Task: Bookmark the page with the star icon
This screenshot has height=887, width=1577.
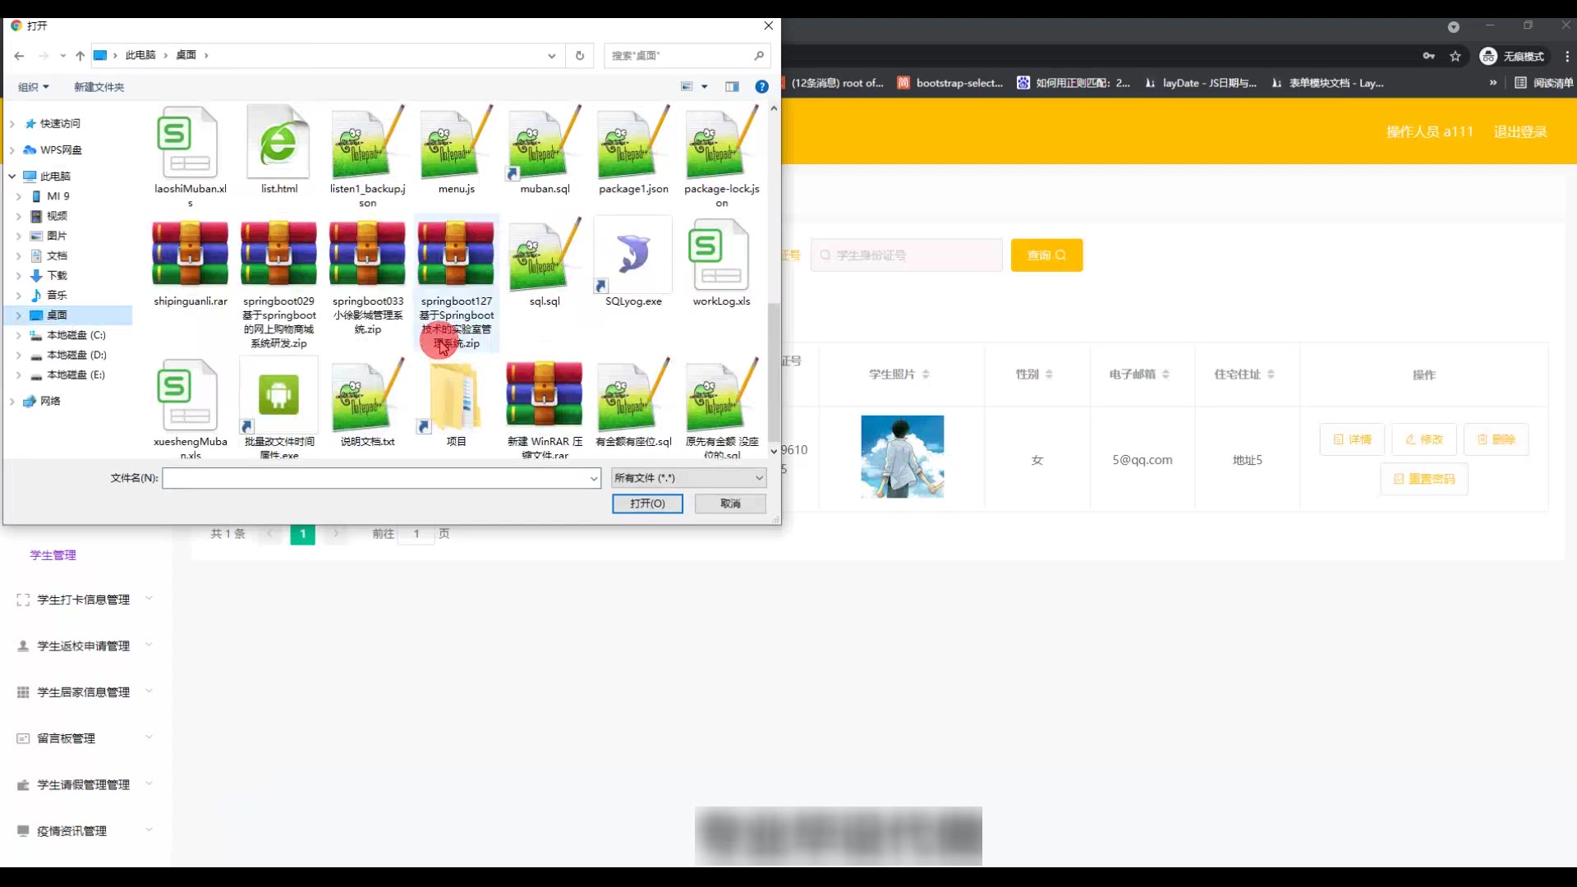Action: coord(1455,56)
